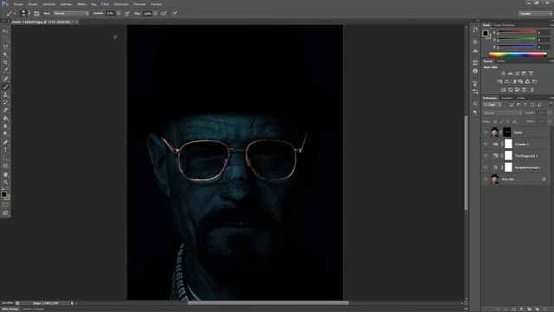Hide the bottom background layer

(x=486, y=179)
